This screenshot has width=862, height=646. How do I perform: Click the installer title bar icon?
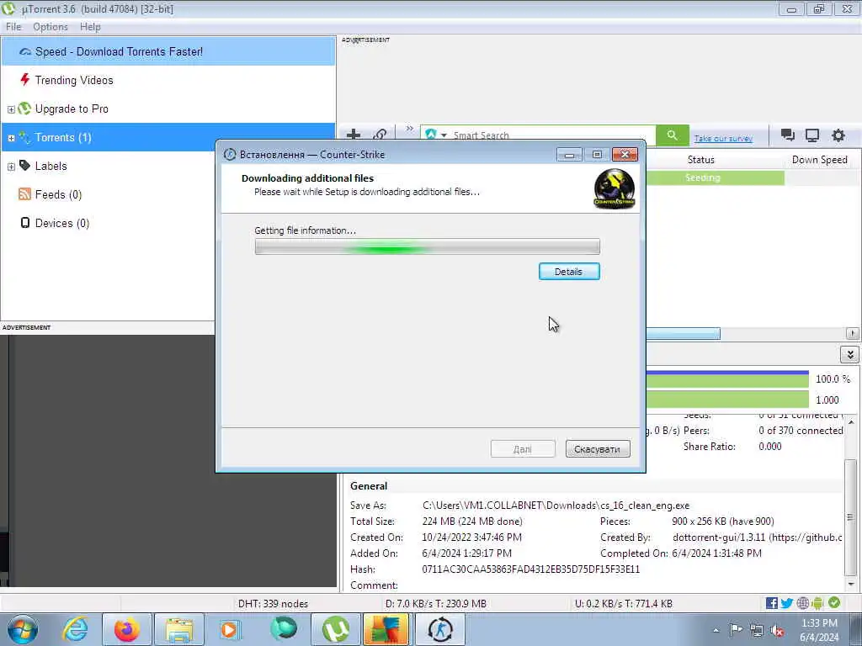(230, 155)
